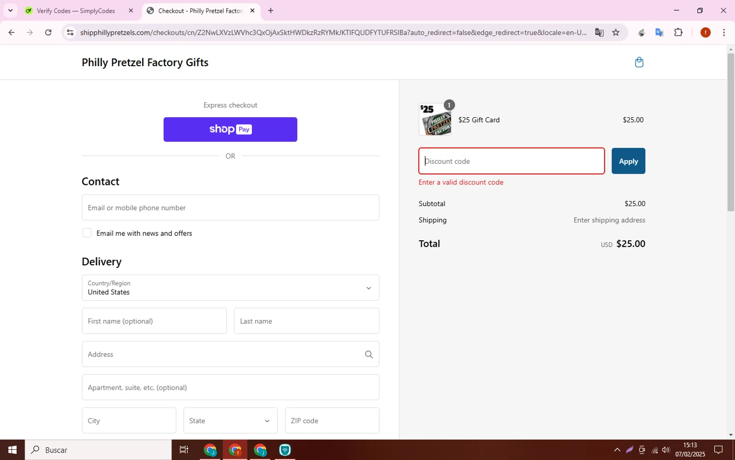This screenshot has width=735, height=460.
Task: Apply the discount code
Action: click(x=628, y=161)
